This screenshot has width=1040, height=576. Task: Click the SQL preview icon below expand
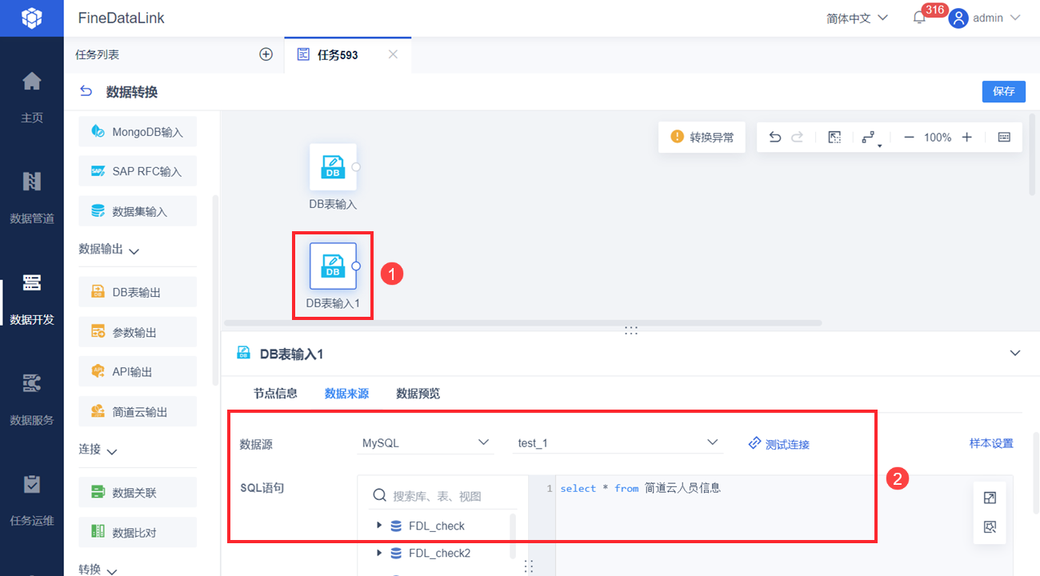(990, 527)
